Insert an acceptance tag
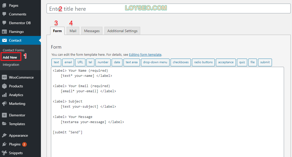 point(226,62)
